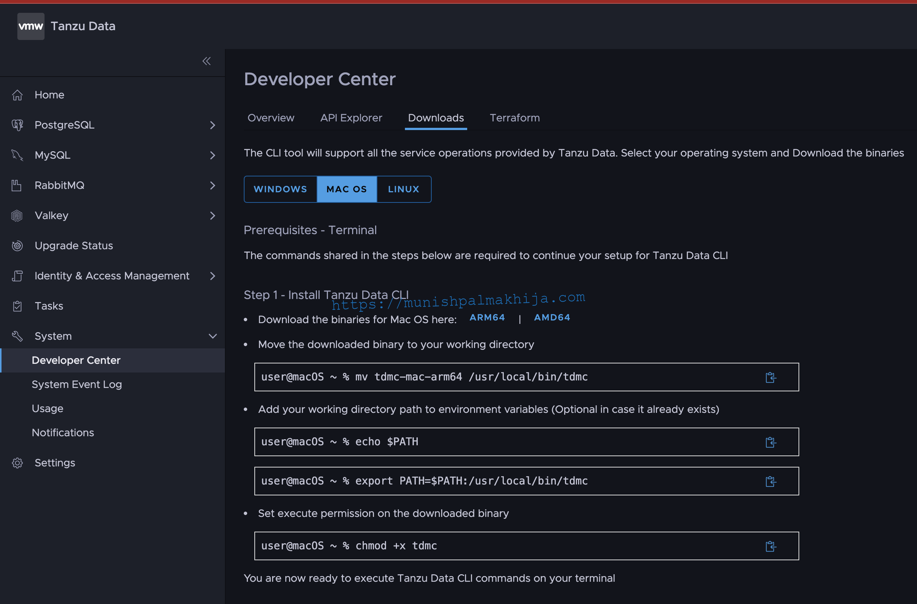This screenshot has height=604, width=917.
Task: Click the Identity & Access Management icon
Action: [17, 276]
